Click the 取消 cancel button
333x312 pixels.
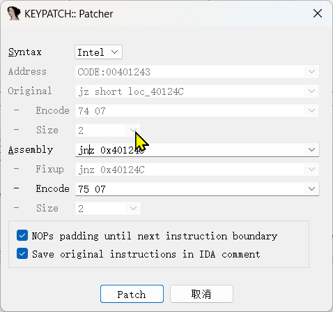[201, 294]
